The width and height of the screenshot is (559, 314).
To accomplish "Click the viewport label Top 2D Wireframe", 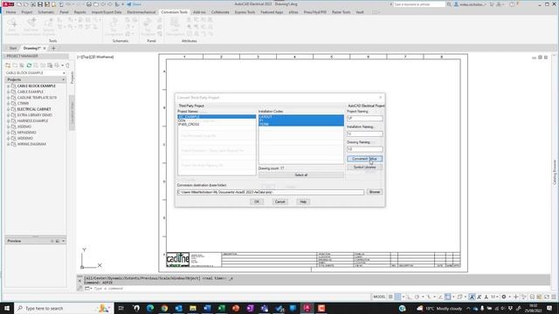I will pos(96,57).
